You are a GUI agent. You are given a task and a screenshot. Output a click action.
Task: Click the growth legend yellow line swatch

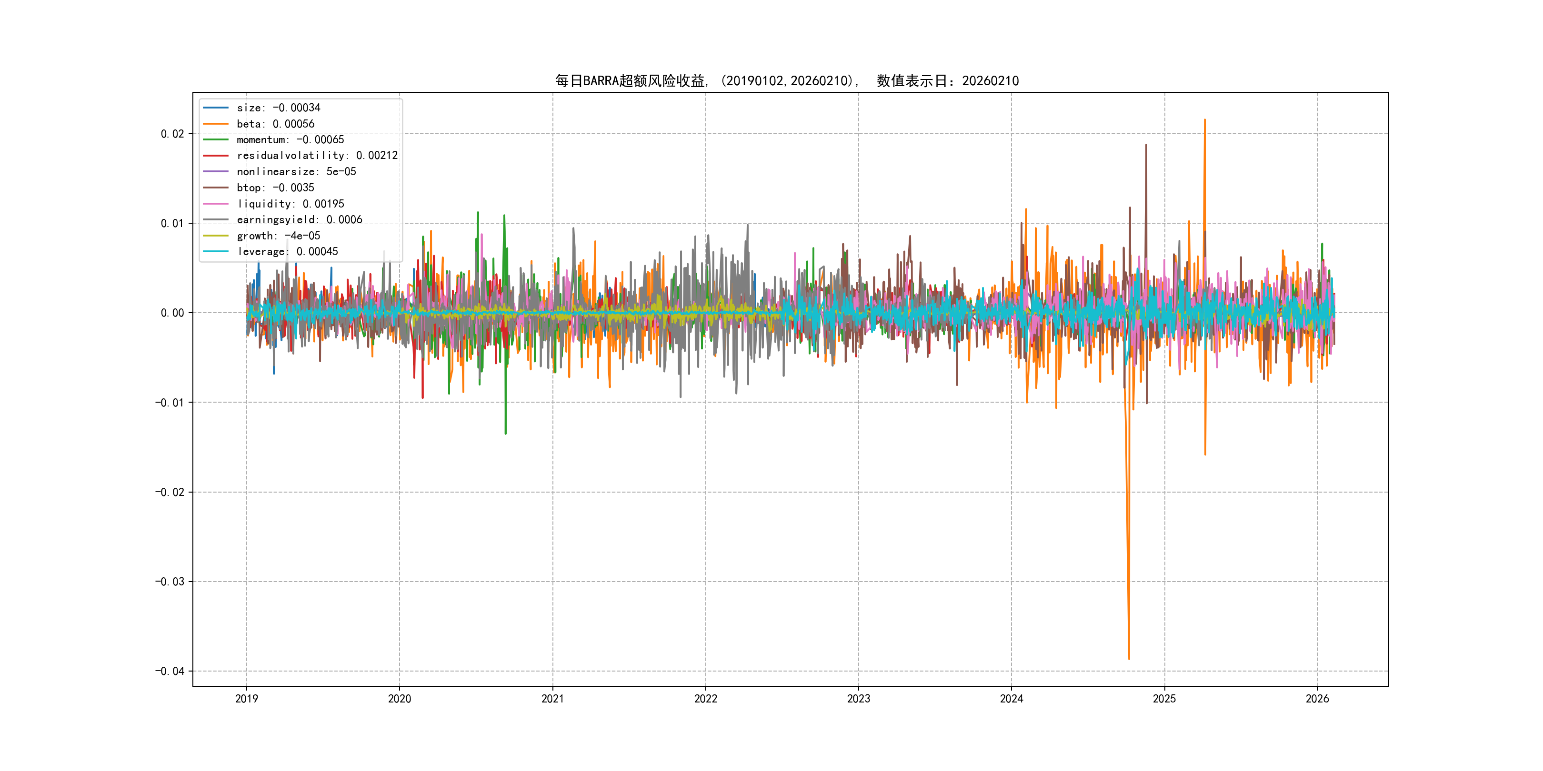tap(216, 236)
